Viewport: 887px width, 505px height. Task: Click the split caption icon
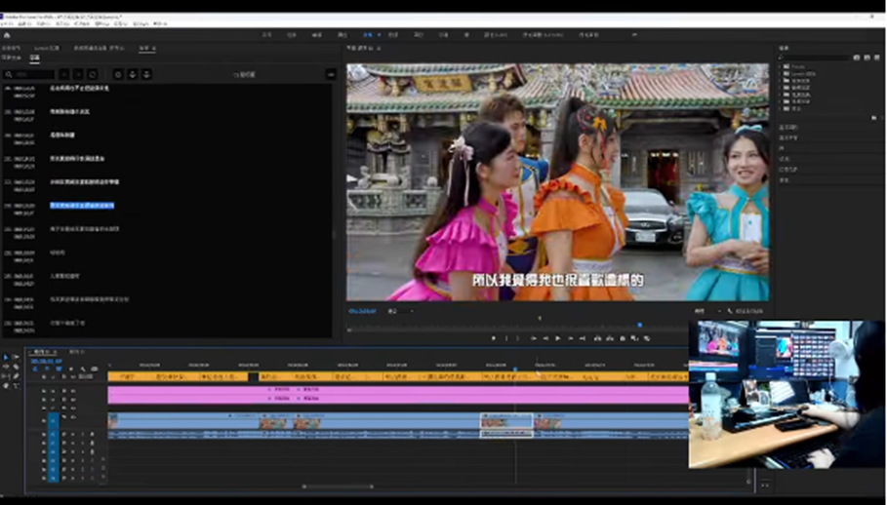132,74
